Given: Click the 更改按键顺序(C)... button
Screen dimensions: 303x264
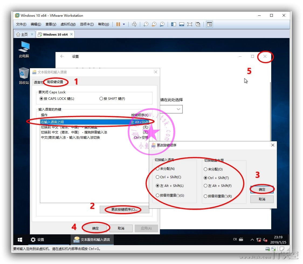Looking at the screenshot, I should 124,210.
